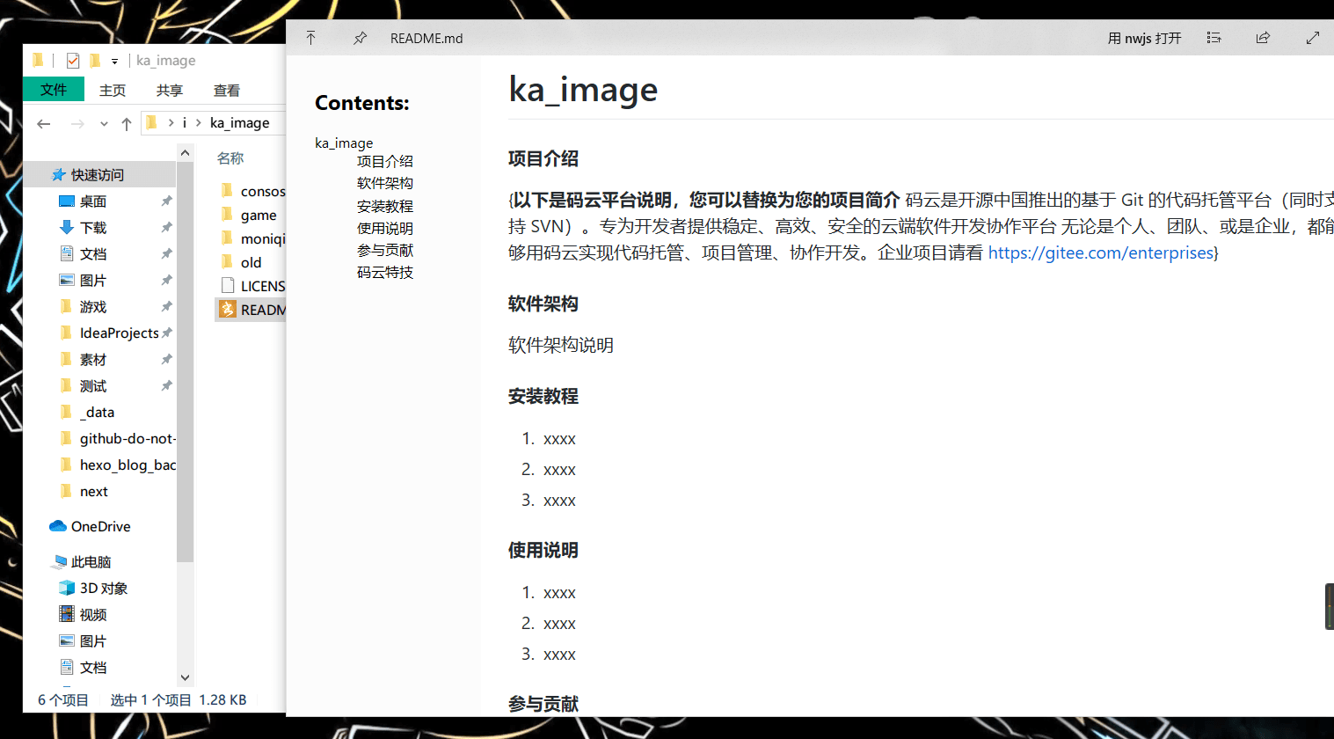Click the share icon in preview toolbar

coord(1263,38)
